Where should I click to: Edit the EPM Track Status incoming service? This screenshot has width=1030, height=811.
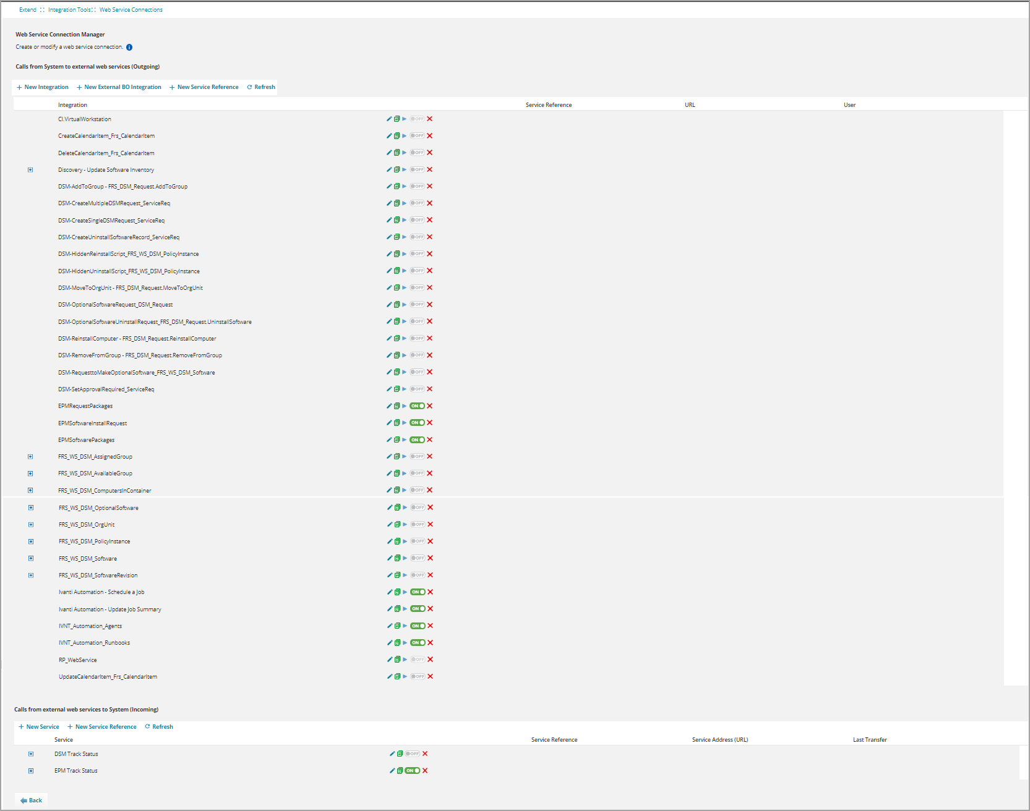(392, 771)
